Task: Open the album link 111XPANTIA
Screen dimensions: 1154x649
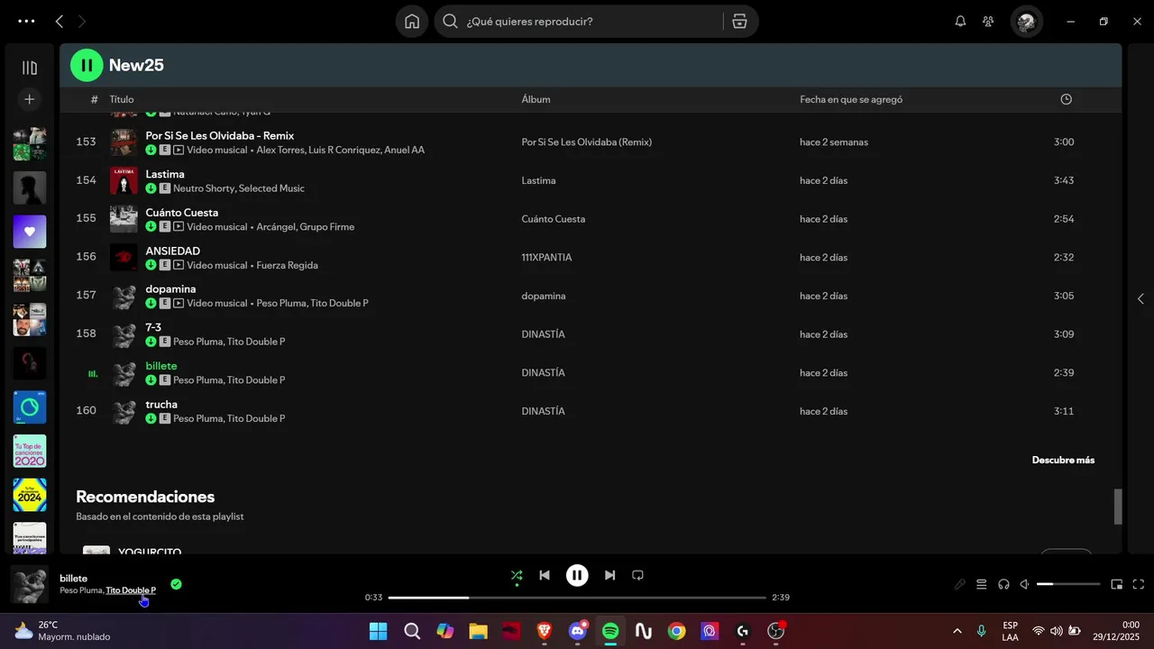Action: (546, 257)
